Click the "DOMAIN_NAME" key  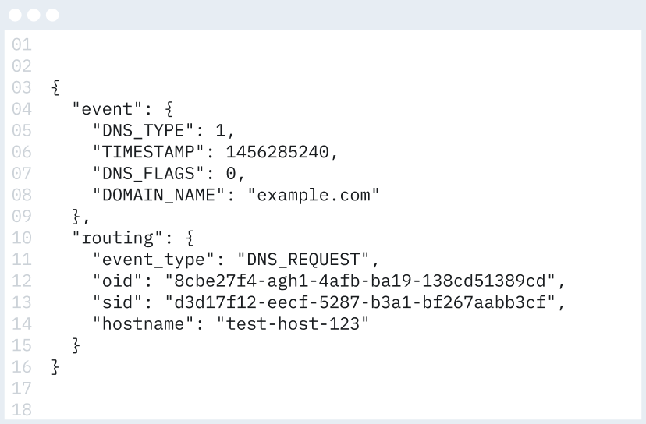click(x=158, y=195)
